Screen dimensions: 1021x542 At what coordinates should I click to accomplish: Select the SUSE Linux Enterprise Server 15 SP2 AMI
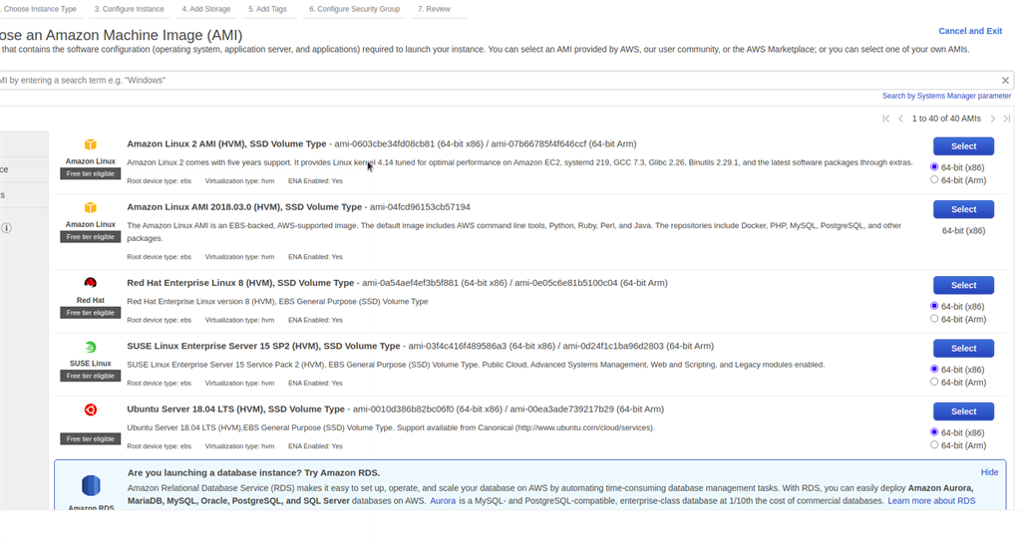(x=964, y=348)
